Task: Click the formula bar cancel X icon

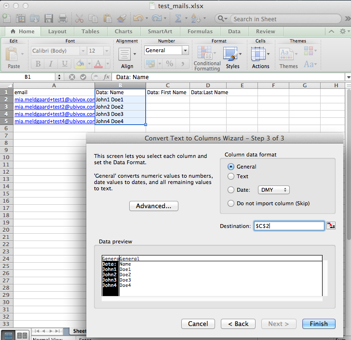Action: tap(72, 77)
